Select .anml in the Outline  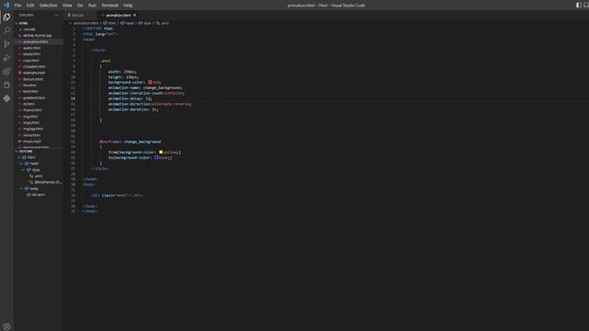pos(39,176)
